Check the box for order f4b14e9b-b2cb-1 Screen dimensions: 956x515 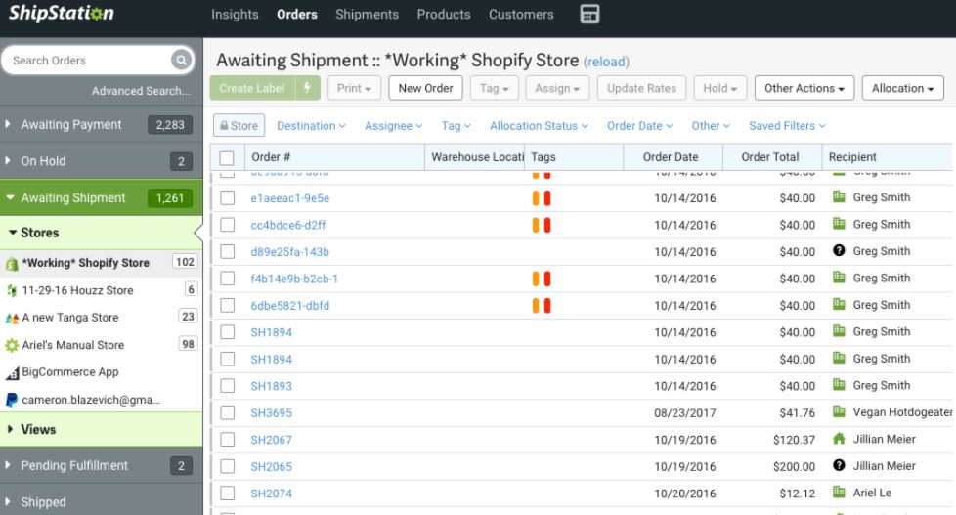click(228, 279)
